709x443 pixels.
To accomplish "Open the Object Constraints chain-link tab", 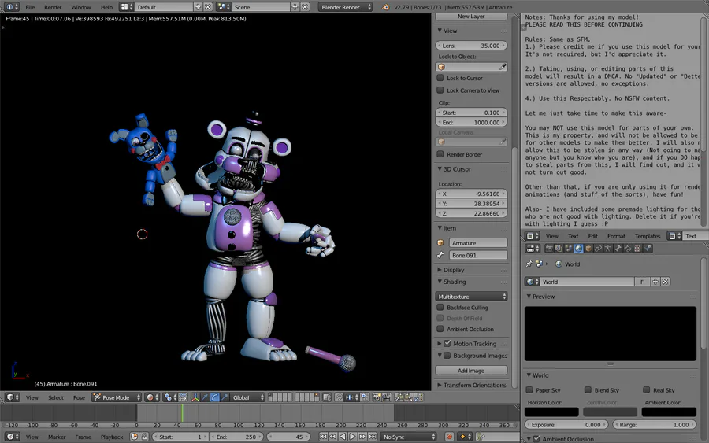I will click(598, 249).
